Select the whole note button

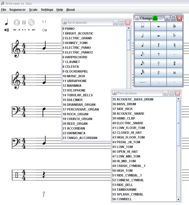(142, 26)
